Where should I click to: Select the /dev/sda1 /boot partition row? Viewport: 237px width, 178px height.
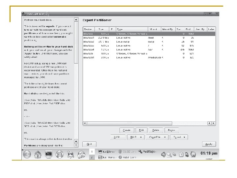(149, 38)
